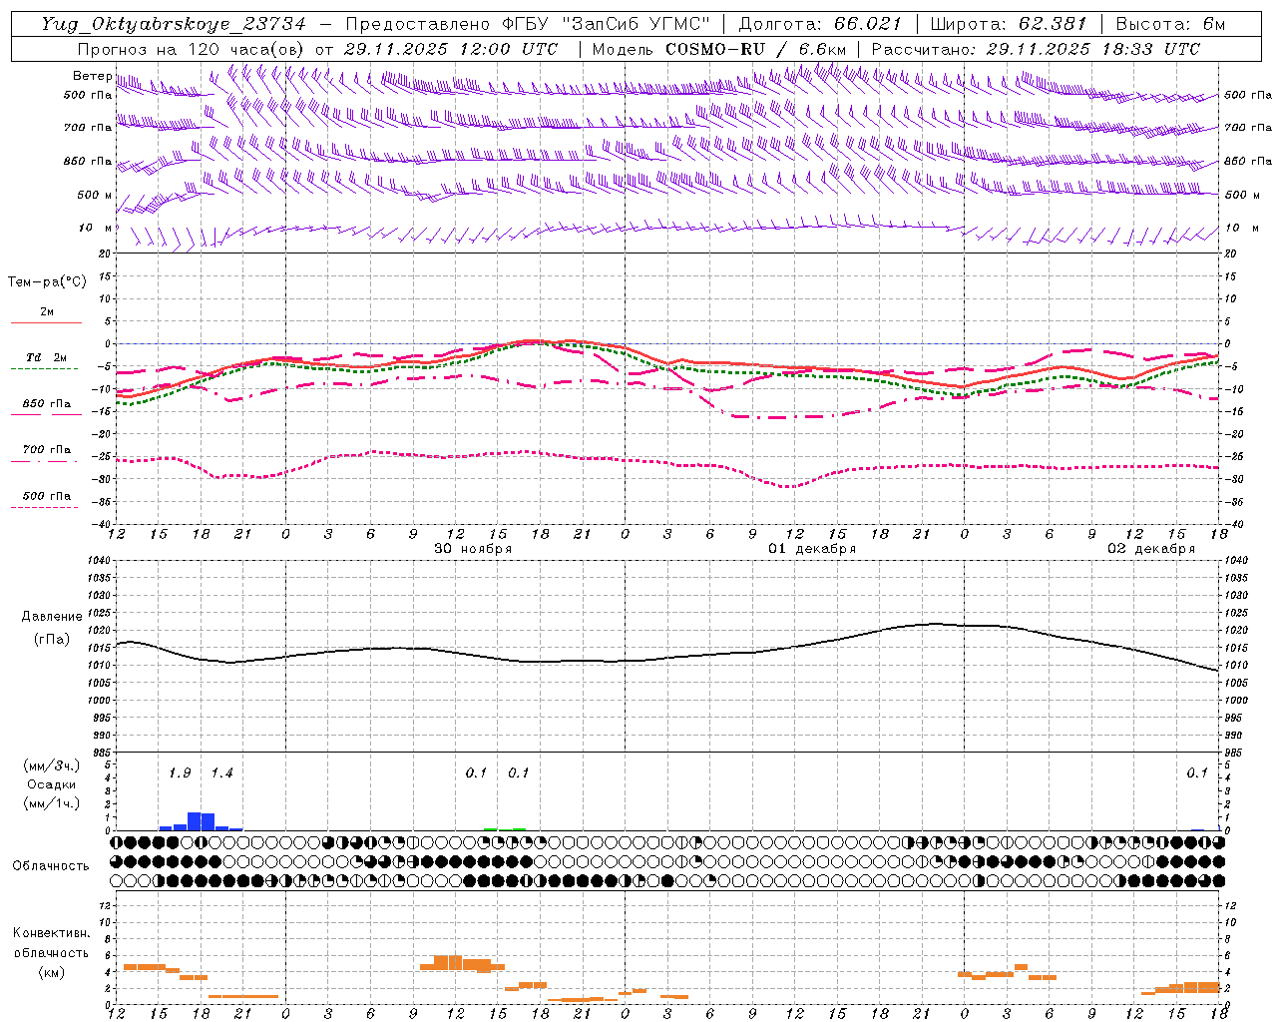Click the 'Тем-ра(°C)' temperature panel label
This screenshot has width=1277, height=1022.
click(47, 282)
